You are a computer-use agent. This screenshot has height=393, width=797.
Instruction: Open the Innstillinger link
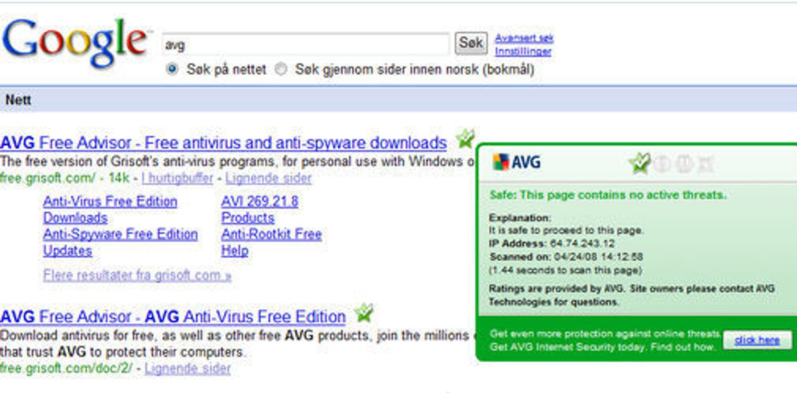(523, 51)
